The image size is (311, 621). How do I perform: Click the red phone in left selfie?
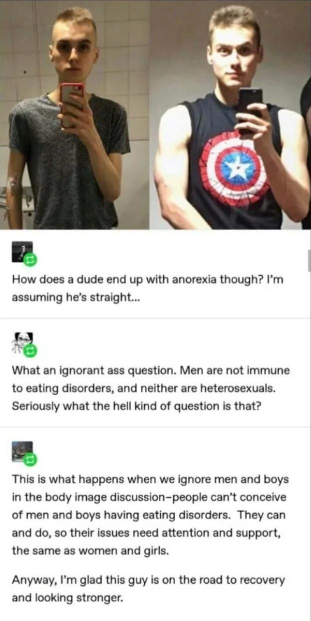71,104
